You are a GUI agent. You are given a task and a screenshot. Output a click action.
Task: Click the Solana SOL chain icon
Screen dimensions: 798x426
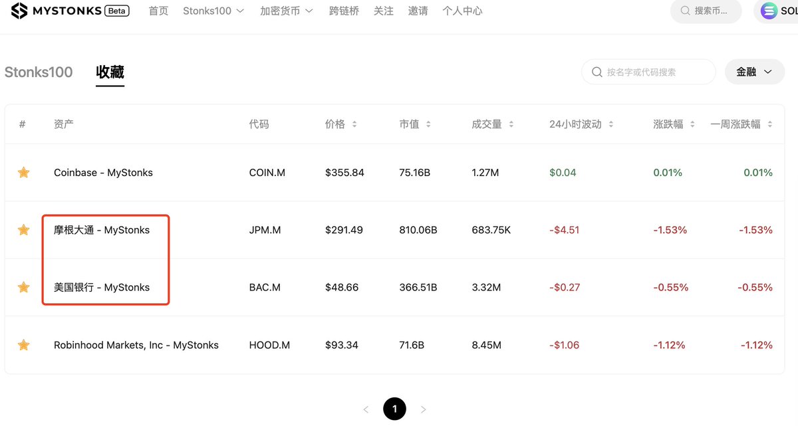(769, 11)
